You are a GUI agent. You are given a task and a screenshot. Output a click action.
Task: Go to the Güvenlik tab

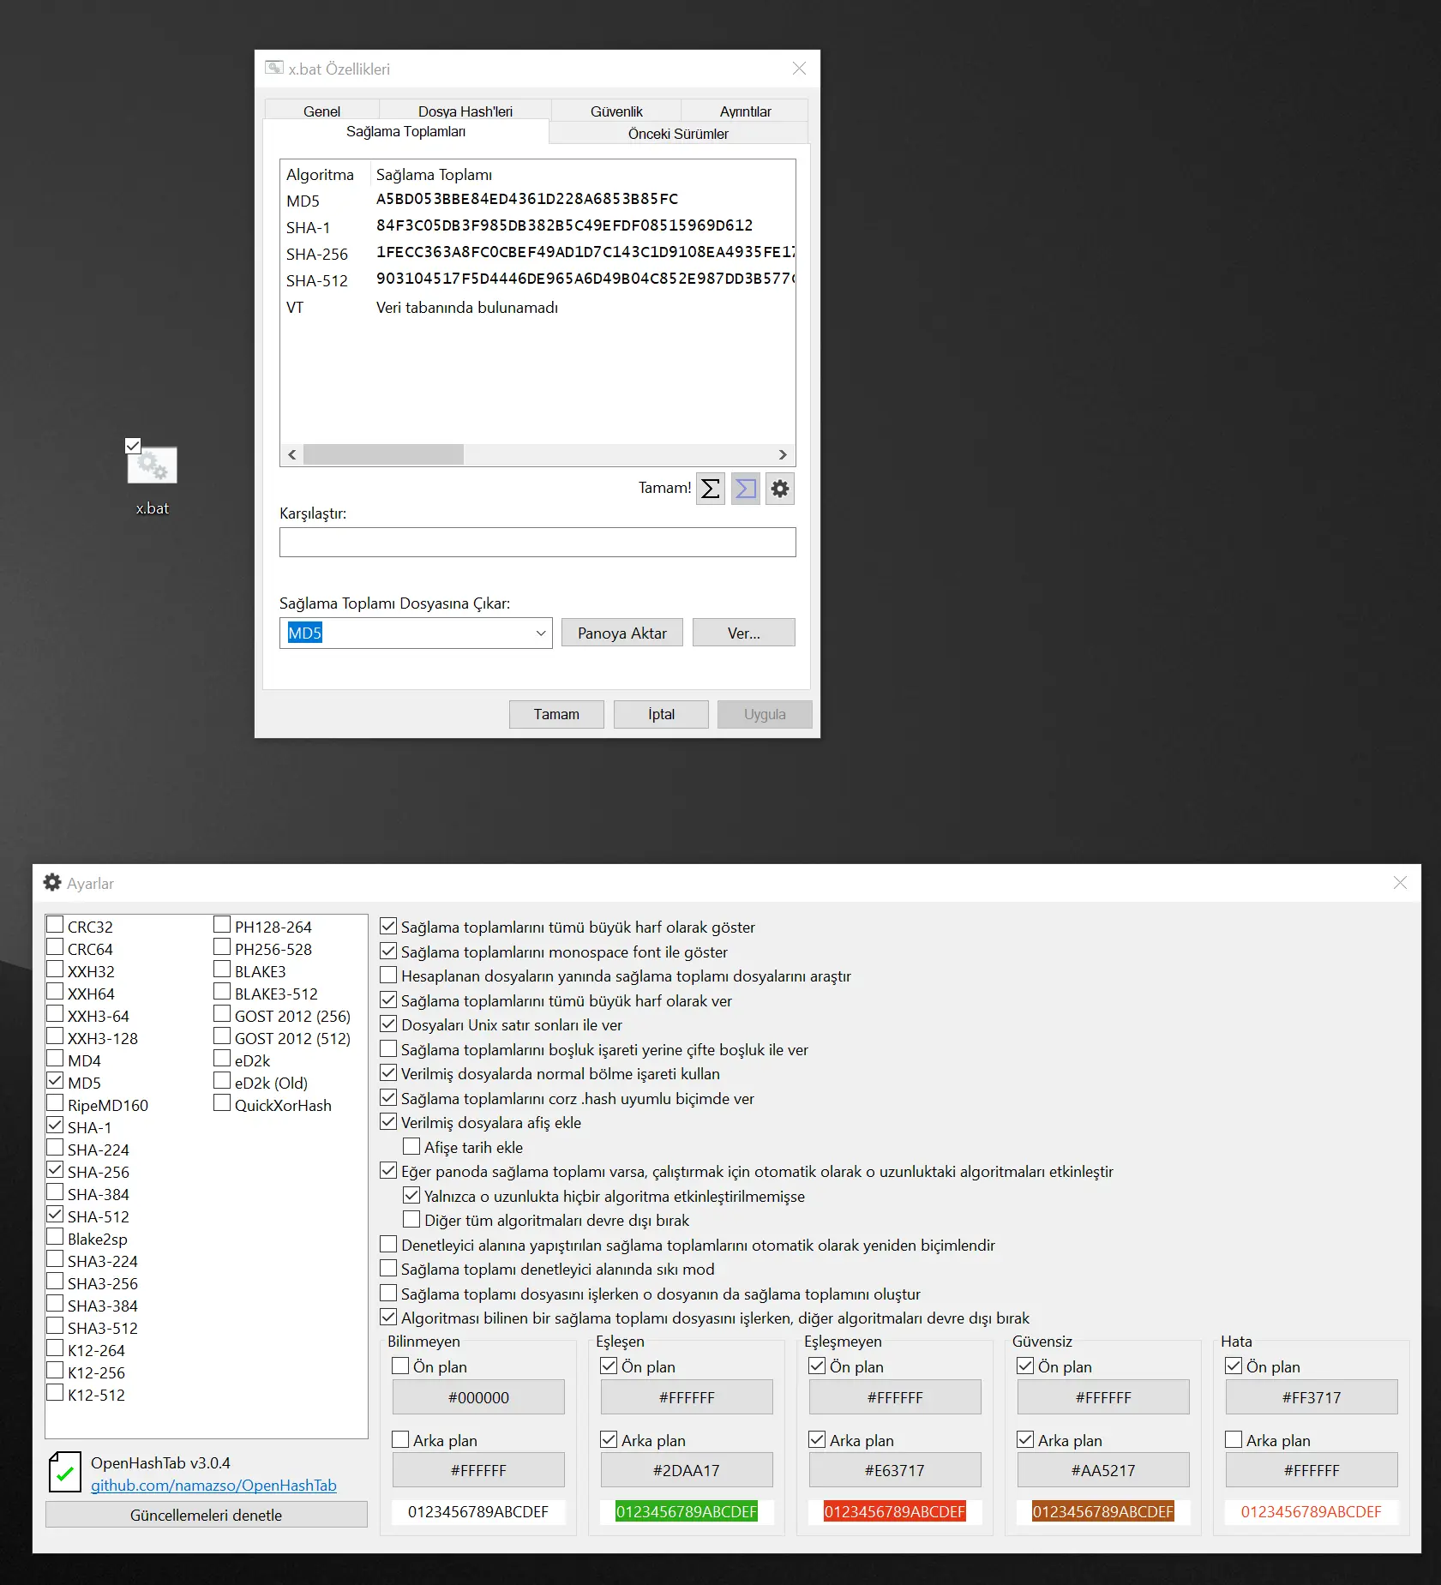[x=616, y=111]
